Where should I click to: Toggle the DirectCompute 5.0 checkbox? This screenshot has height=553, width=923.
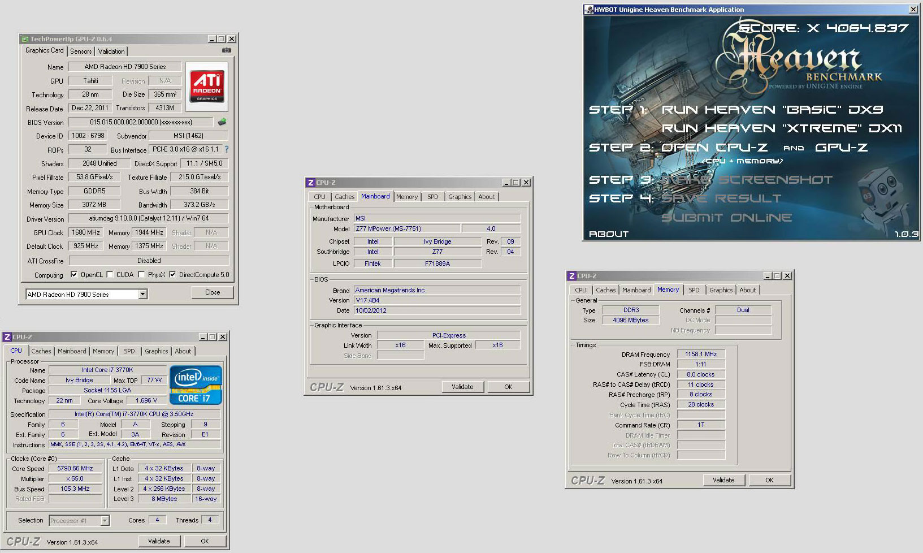[x=172, y=275]
